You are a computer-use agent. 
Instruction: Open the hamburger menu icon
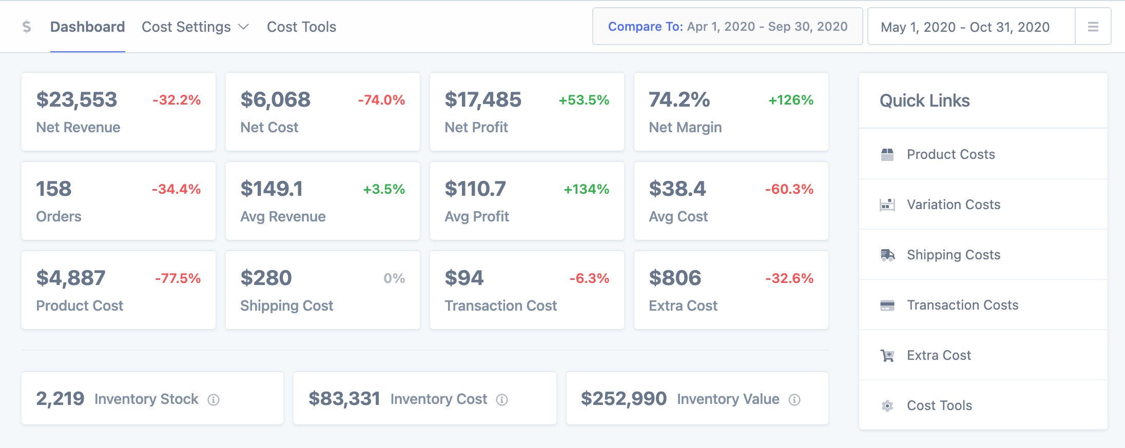tap(1093, 27)
